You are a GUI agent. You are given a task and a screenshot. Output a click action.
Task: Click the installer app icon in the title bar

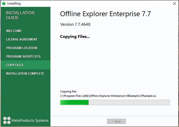(4, 3)
